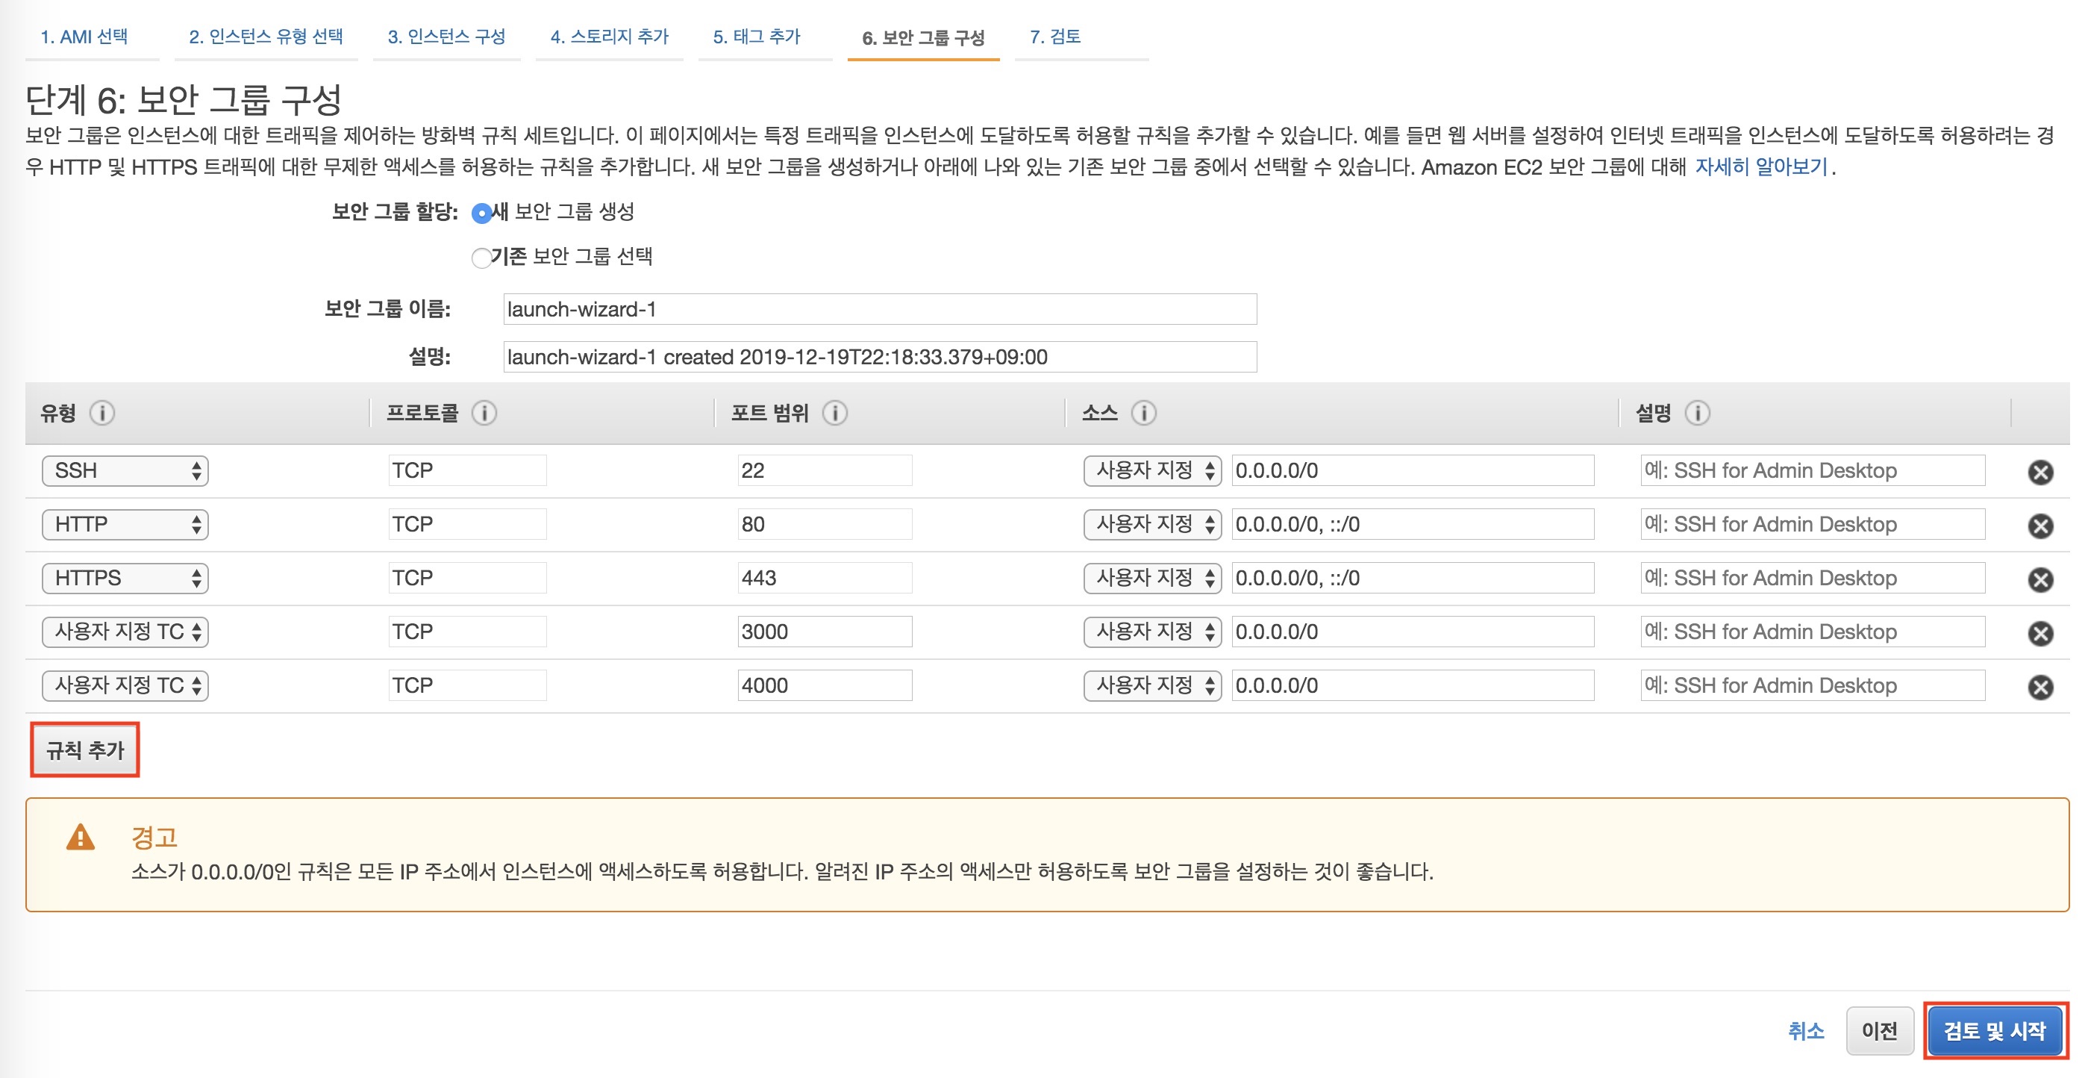The width and height of the screenshot is (2088, 1078).
Task: Click TCP protocol field of HTTP rule
Action: coord(468,524)
